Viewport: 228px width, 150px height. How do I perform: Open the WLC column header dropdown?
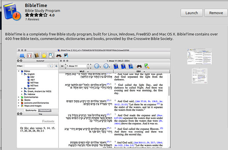click(x=88, y=72)
